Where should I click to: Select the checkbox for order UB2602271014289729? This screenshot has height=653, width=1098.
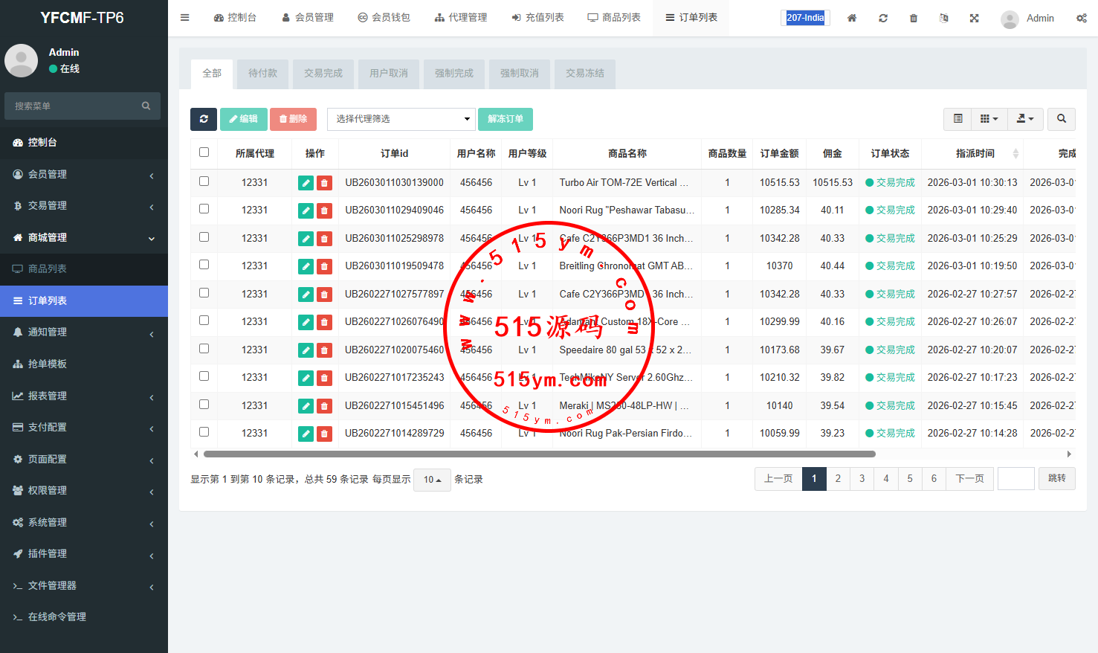[x=204, y=432]
